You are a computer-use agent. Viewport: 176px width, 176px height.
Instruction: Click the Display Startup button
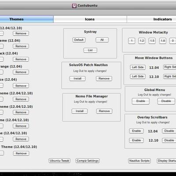point(166,161)
